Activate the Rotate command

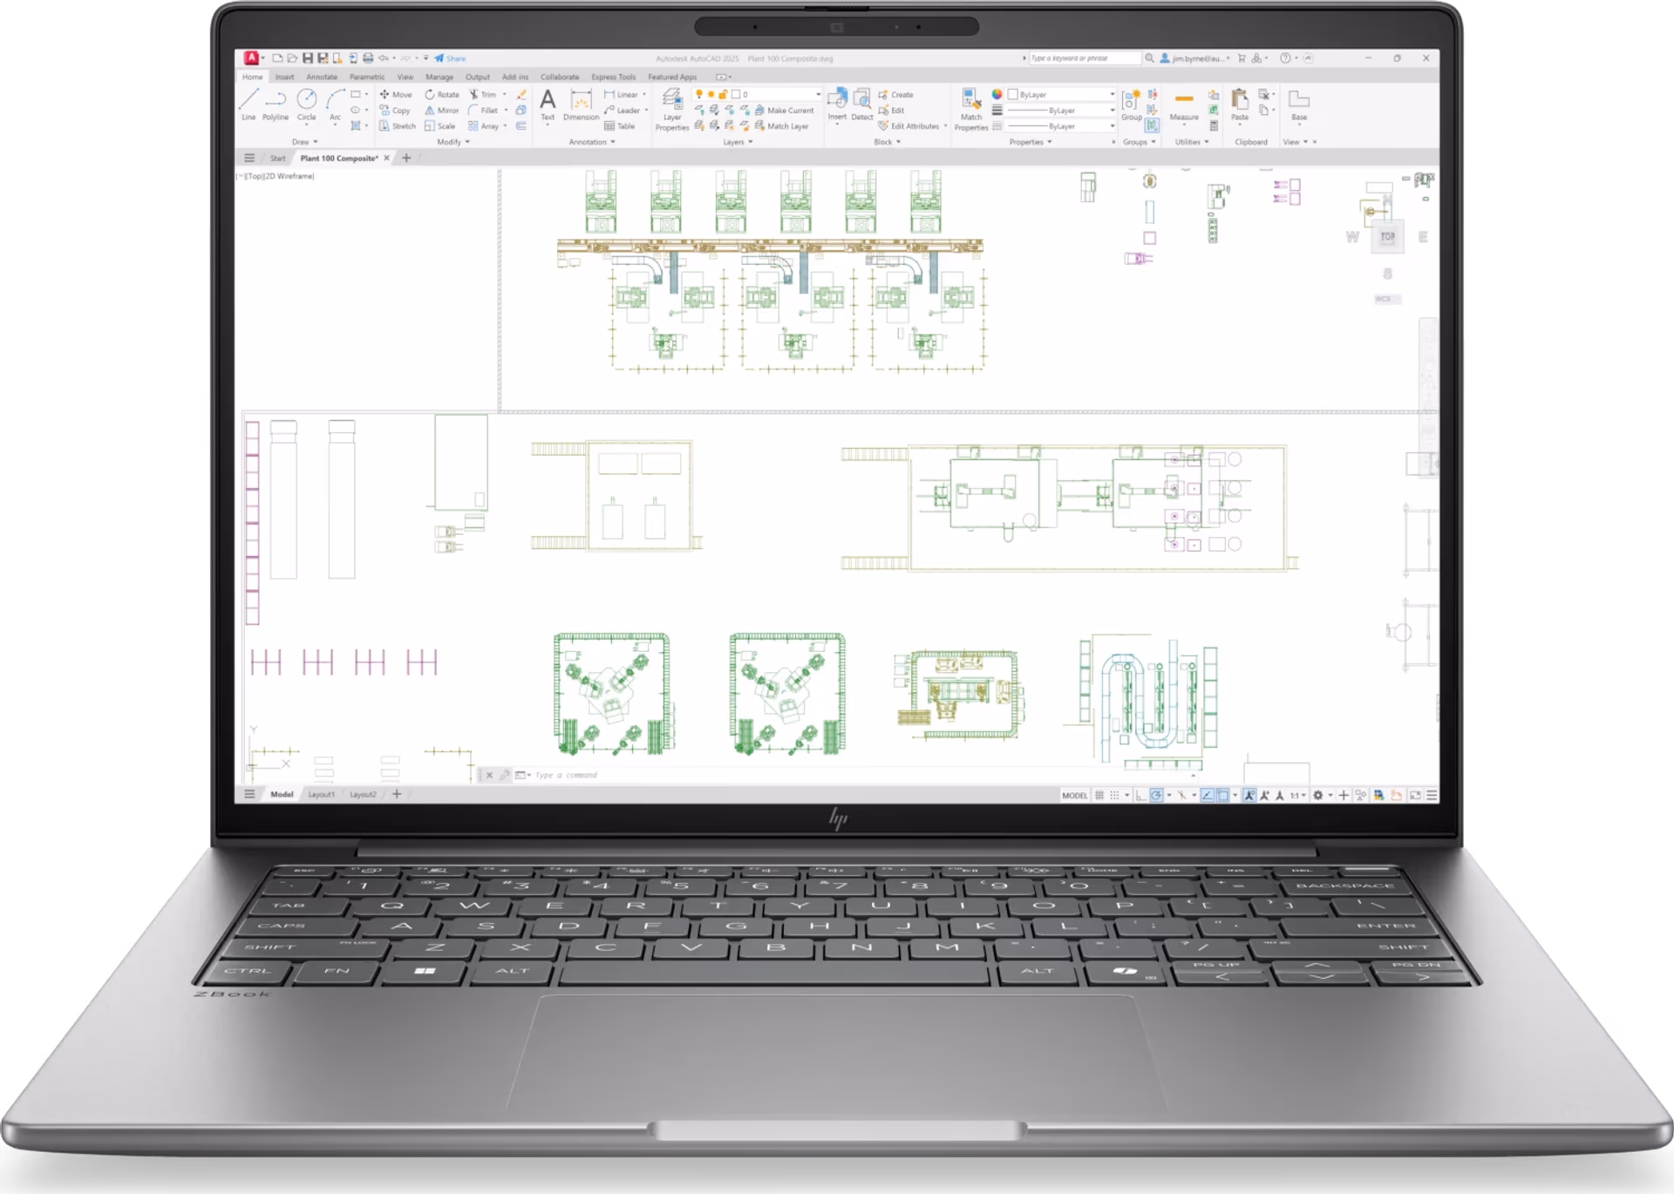click(x=442, y=94)
